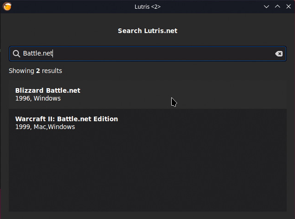Image resolution: width=295 pixels, height=219 pixels.
Task: Click the "1999, Mac,Windows" subtitle text
Action: click(x=45, y=127)
